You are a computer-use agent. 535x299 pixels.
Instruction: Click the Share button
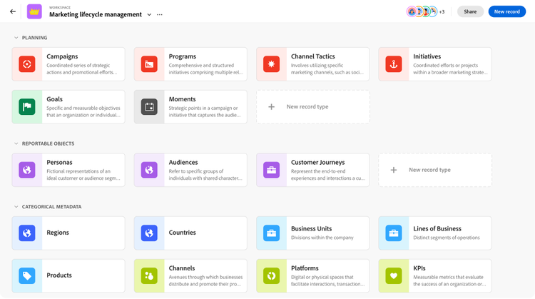click(x=470, y=11)
